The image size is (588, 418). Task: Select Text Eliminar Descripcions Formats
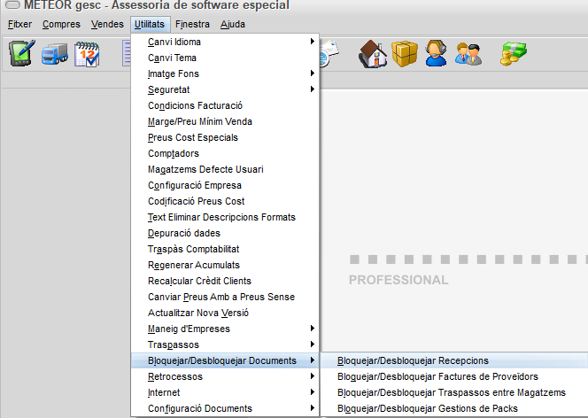coord(225,217)
